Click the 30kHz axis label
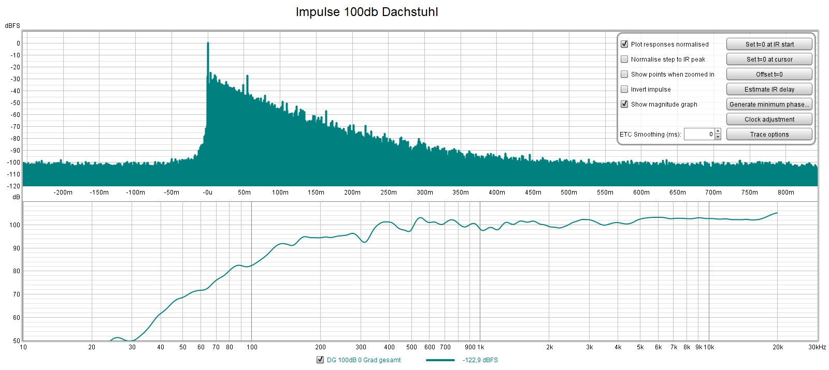This screenshot has height=370, width=829. coord(817,347)
